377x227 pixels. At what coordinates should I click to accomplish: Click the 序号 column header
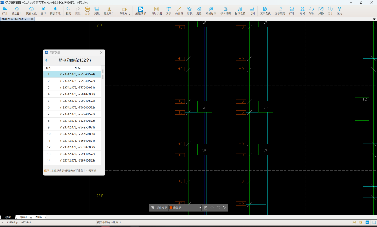tap(49, 68)
